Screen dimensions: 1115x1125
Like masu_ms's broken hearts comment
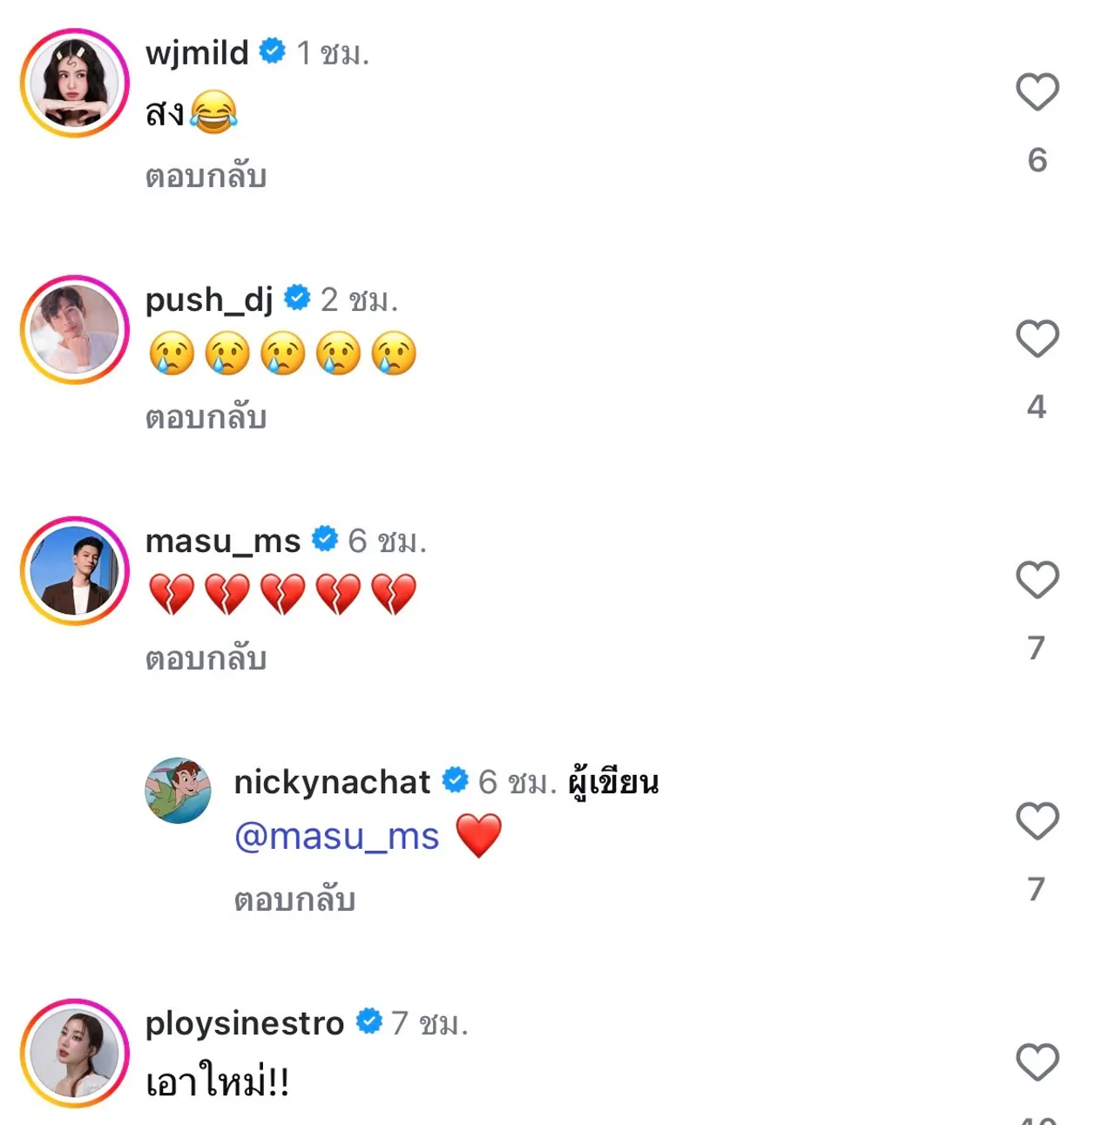pos(1037,580)
